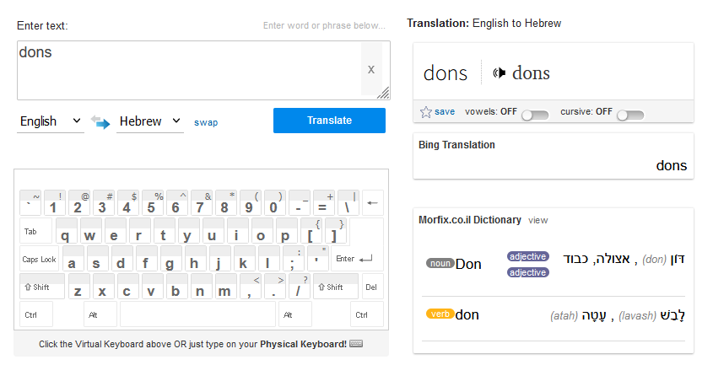
Task: Turn on the vowels toggle
Action: point(535,115)
